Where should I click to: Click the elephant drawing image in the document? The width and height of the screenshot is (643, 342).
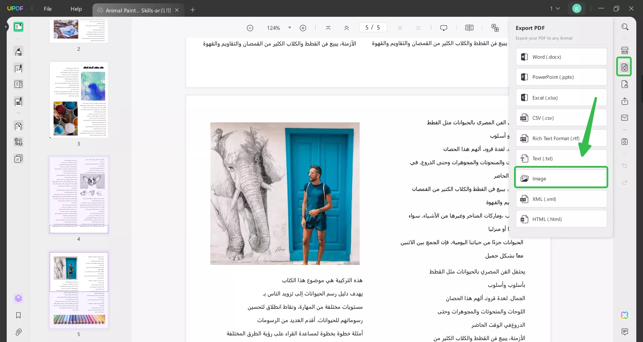(285, 193)
